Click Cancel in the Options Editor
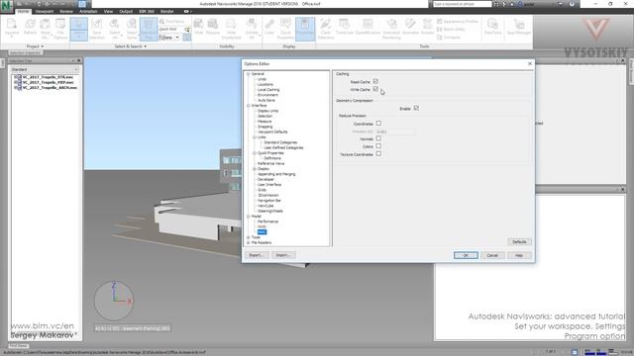The height and width of the screenshot is (356, 634). point(492,255)
